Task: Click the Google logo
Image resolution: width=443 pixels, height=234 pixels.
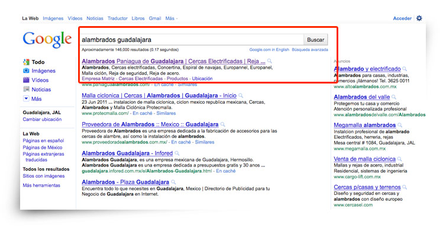Action: (x=47, y=39)
